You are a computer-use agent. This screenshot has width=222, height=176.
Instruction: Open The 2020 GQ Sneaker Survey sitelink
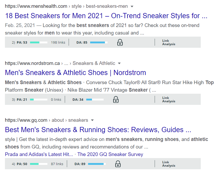110,154
